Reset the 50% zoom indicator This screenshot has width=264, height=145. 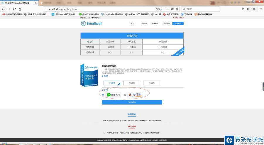158,9
